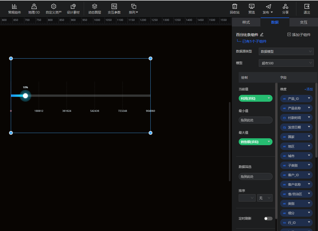Expand the 数据源类型 dropdown
Image resolution: width=318 pixels, height=231 pixels.
(x=286, y=51)
